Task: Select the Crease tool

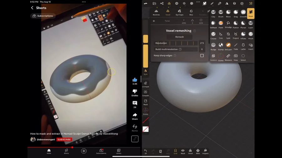Action: 213,36
